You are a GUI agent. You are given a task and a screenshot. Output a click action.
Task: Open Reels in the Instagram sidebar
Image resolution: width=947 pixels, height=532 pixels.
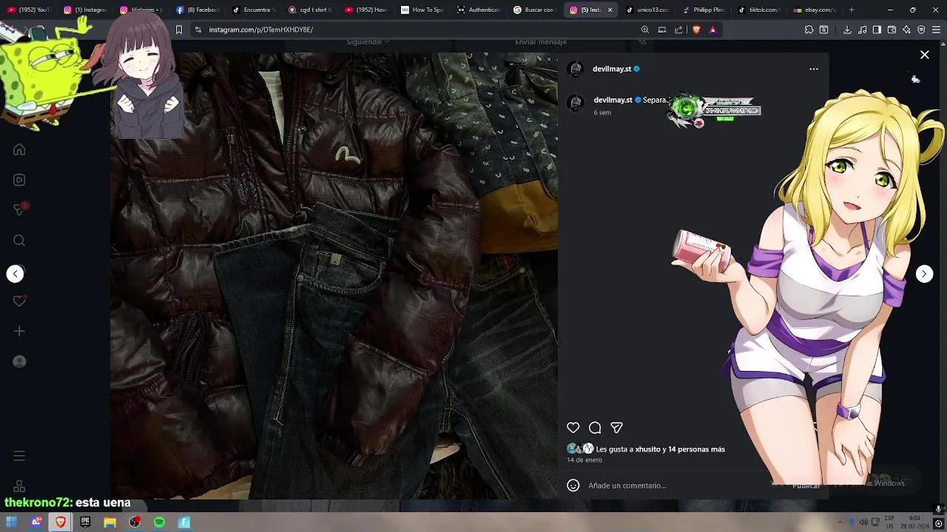tap(19, 180)
